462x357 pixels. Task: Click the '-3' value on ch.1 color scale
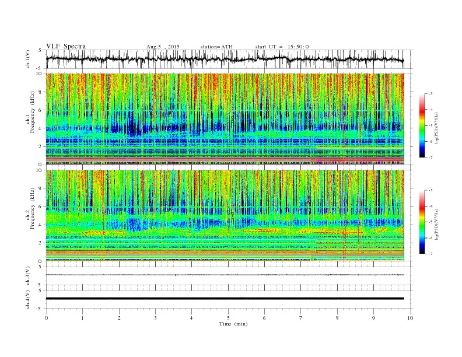coord(430,94)
